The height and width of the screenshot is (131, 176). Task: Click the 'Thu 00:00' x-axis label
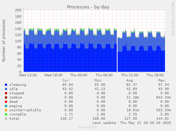pyautogui.click(x=79, y=75)
